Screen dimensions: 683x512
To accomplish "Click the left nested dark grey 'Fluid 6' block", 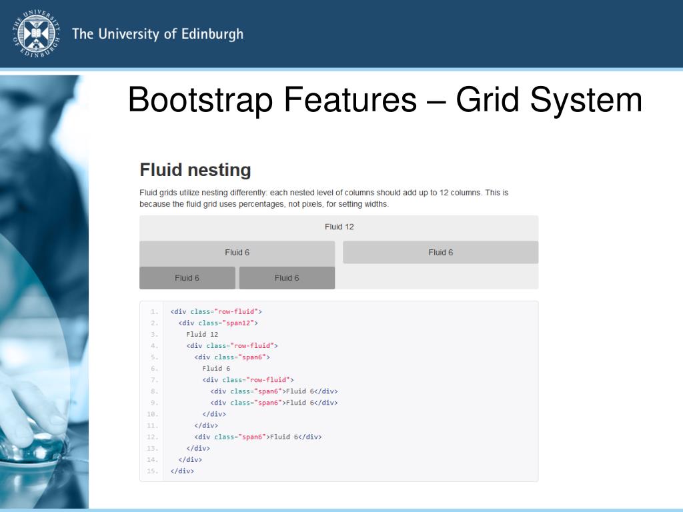I will [x=187, y=278].
